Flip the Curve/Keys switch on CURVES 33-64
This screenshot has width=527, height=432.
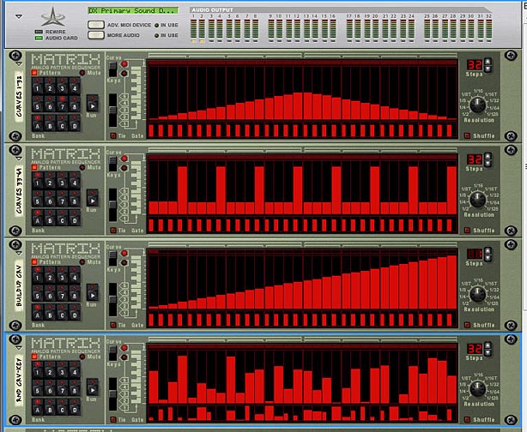pos(113,164)
